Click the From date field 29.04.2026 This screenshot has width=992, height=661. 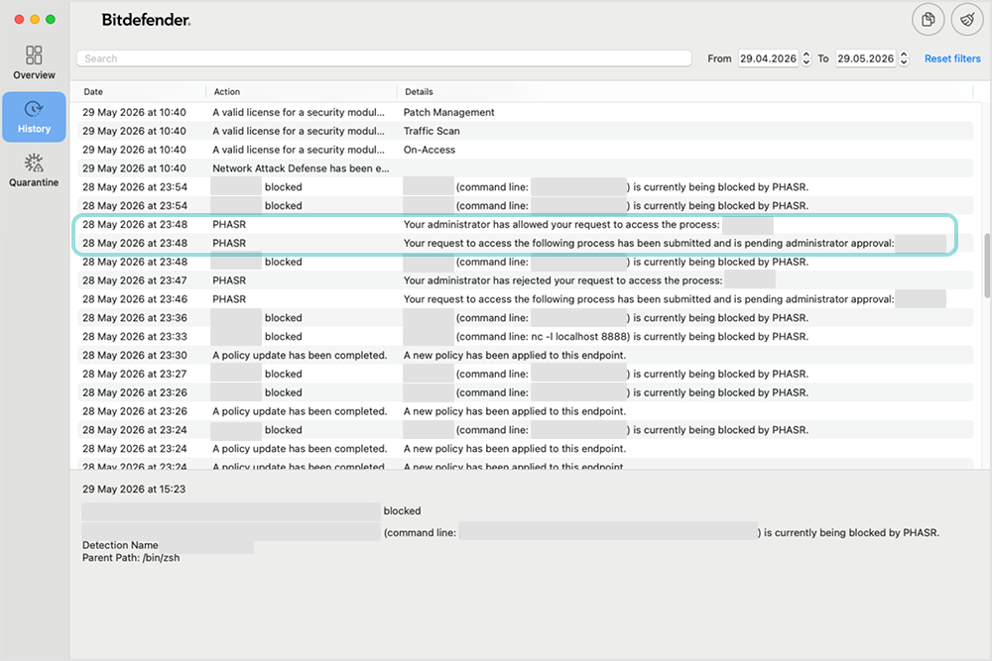768,58
